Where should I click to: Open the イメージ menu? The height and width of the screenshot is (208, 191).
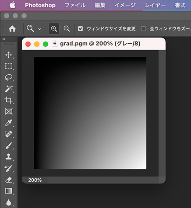125,5
